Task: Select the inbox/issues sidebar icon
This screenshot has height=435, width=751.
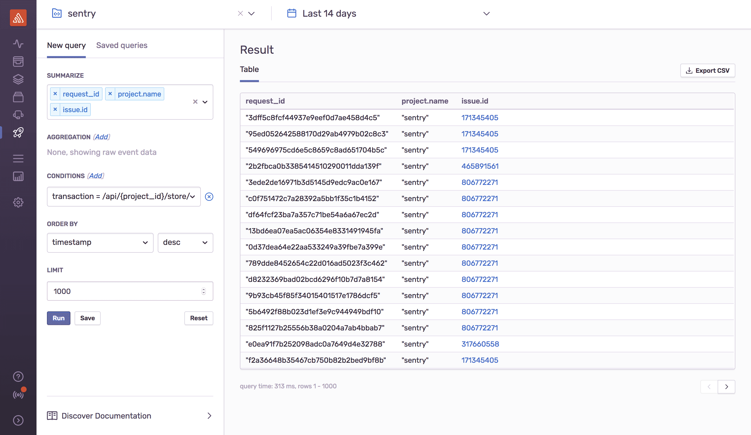Action: [18, 61]
